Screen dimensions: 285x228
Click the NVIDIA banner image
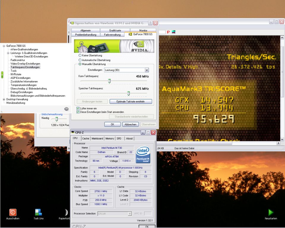[114, 46]
